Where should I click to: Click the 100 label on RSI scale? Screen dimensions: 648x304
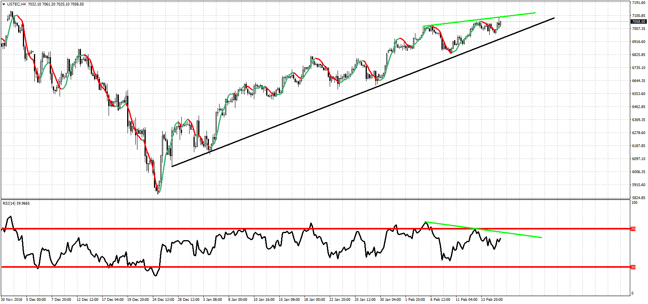click(x=635, y=203)
